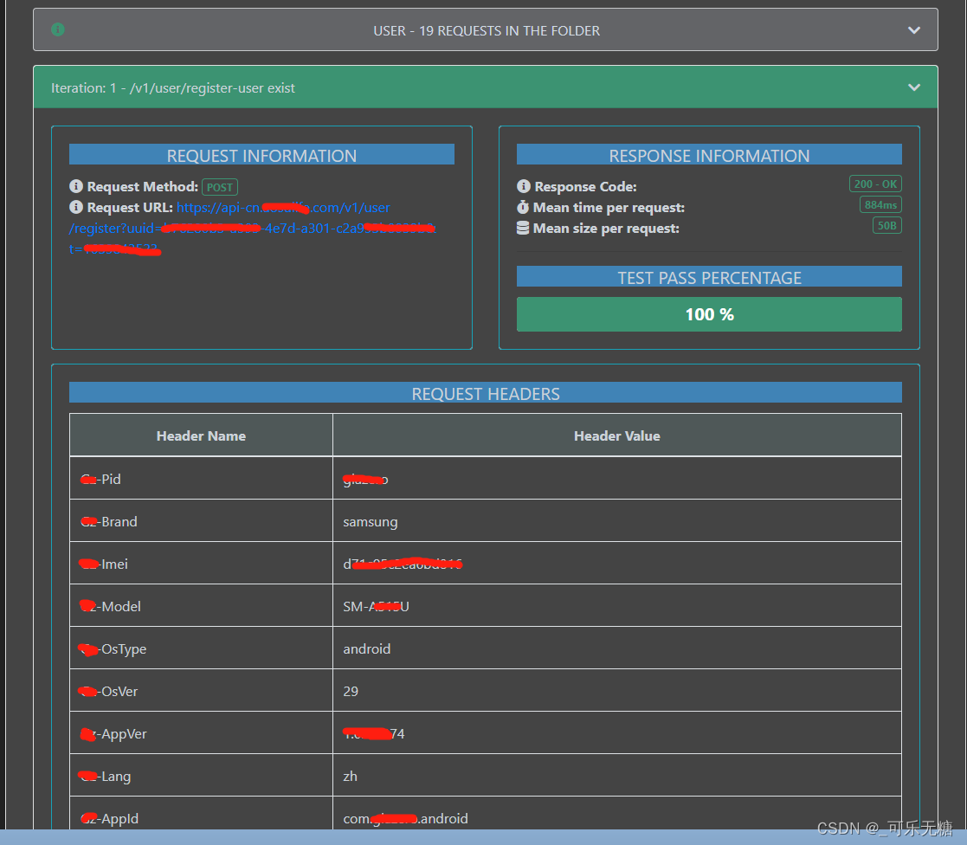This screenshot has width=967, height=845.
Task: Click database icon beside Mean size per request
Action: pos(523,228)
